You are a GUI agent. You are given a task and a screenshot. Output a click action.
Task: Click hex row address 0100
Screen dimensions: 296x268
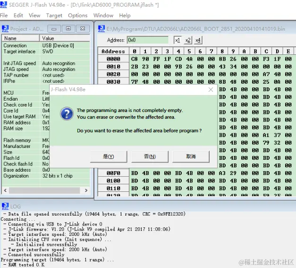point(113,181)
